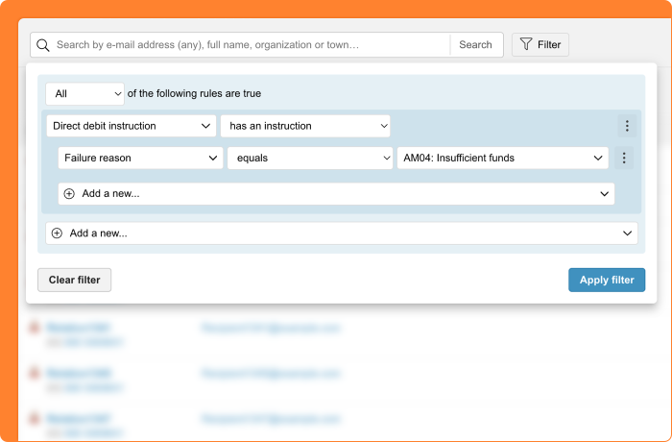Screen dimensions: 672x442
Task: Click the Search button
Action: [476, 44]
